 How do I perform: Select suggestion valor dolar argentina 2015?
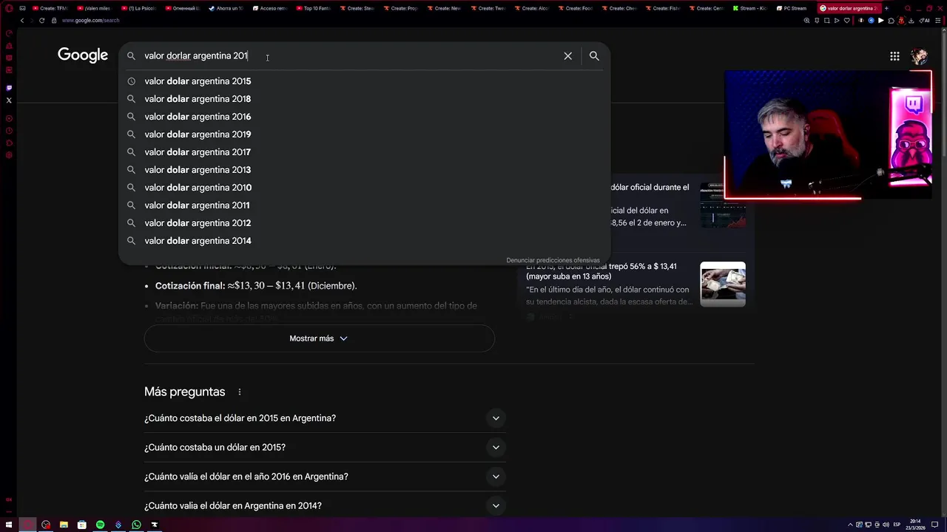click(x=364, y=81)
